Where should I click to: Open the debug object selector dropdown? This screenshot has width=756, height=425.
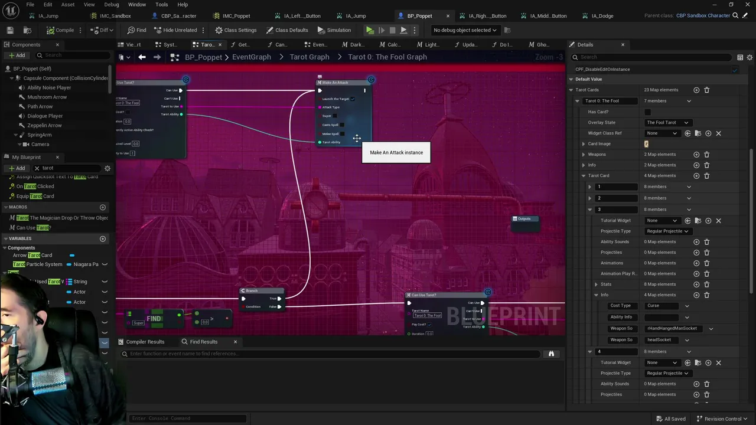tap(465, 30)
